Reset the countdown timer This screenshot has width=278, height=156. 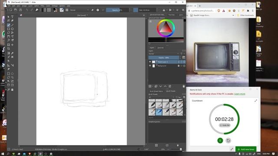(228, 140)
